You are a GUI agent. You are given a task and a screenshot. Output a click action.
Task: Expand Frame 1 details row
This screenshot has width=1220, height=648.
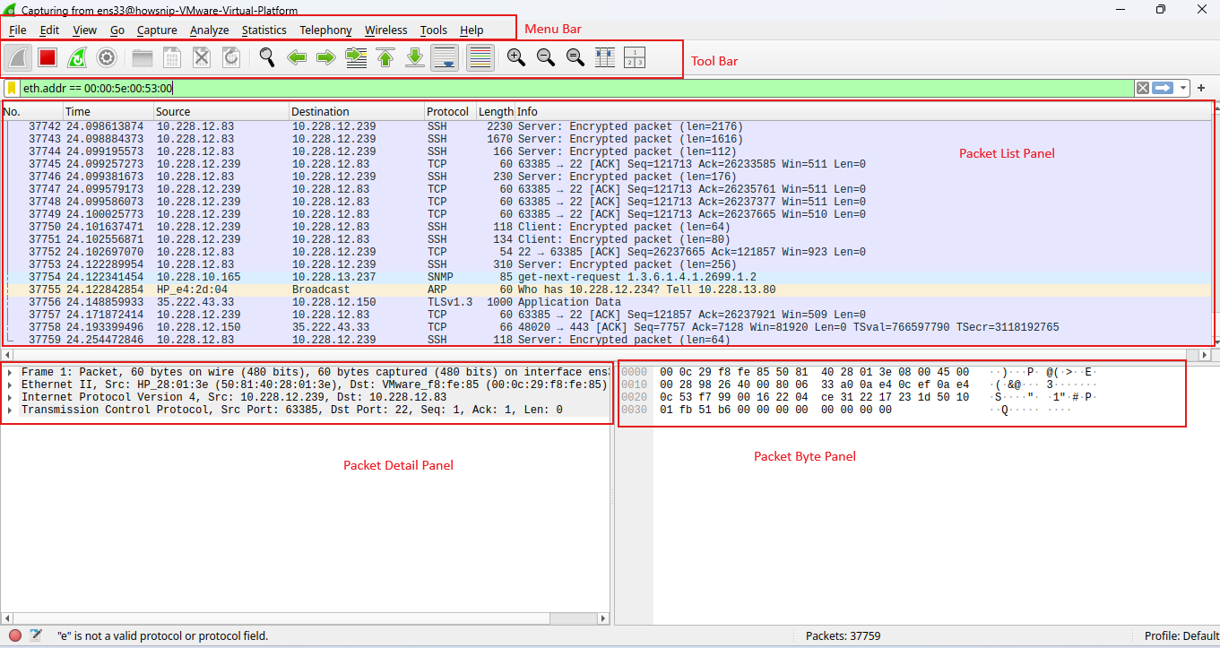pos(10,372)
